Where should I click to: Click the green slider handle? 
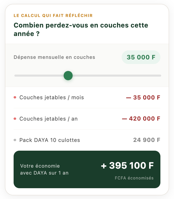tap(68, 76)
